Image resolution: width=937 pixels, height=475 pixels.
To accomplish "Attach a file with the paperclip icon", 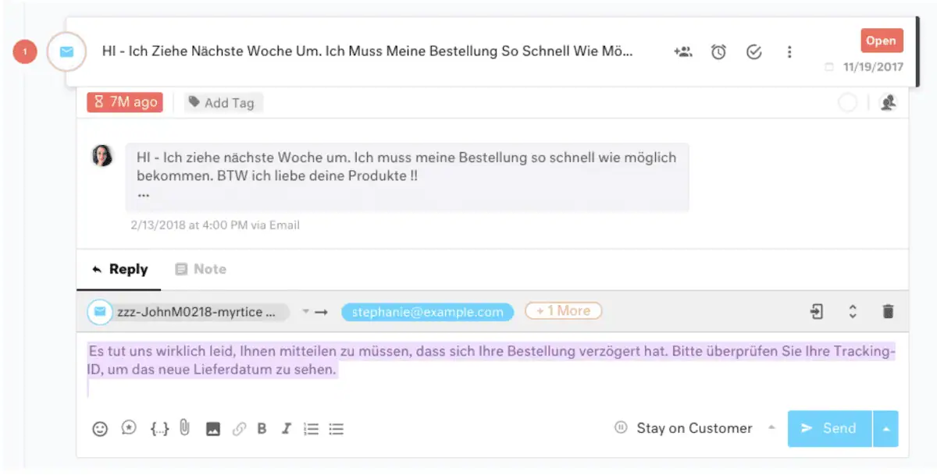I will 184,428.
